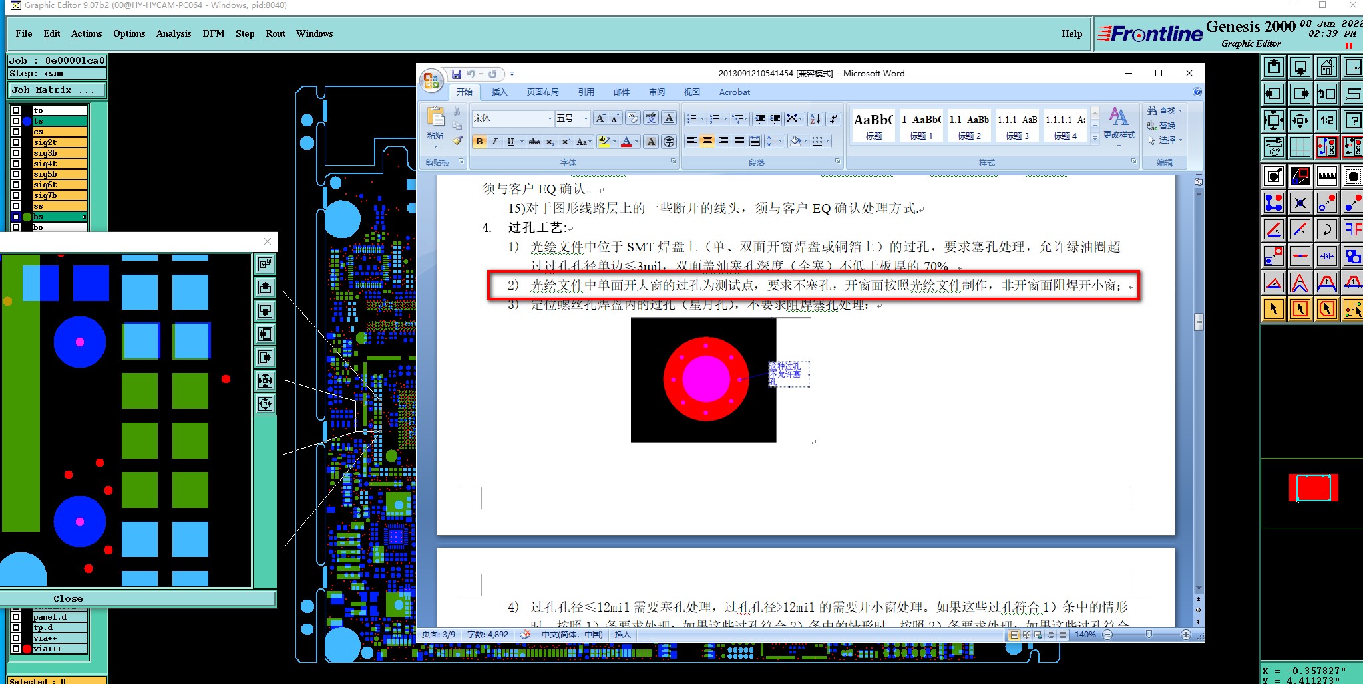The width and height of the screenshot is (1363, 684).
Task: Open the File menu in Genesis
Action: 24,33
